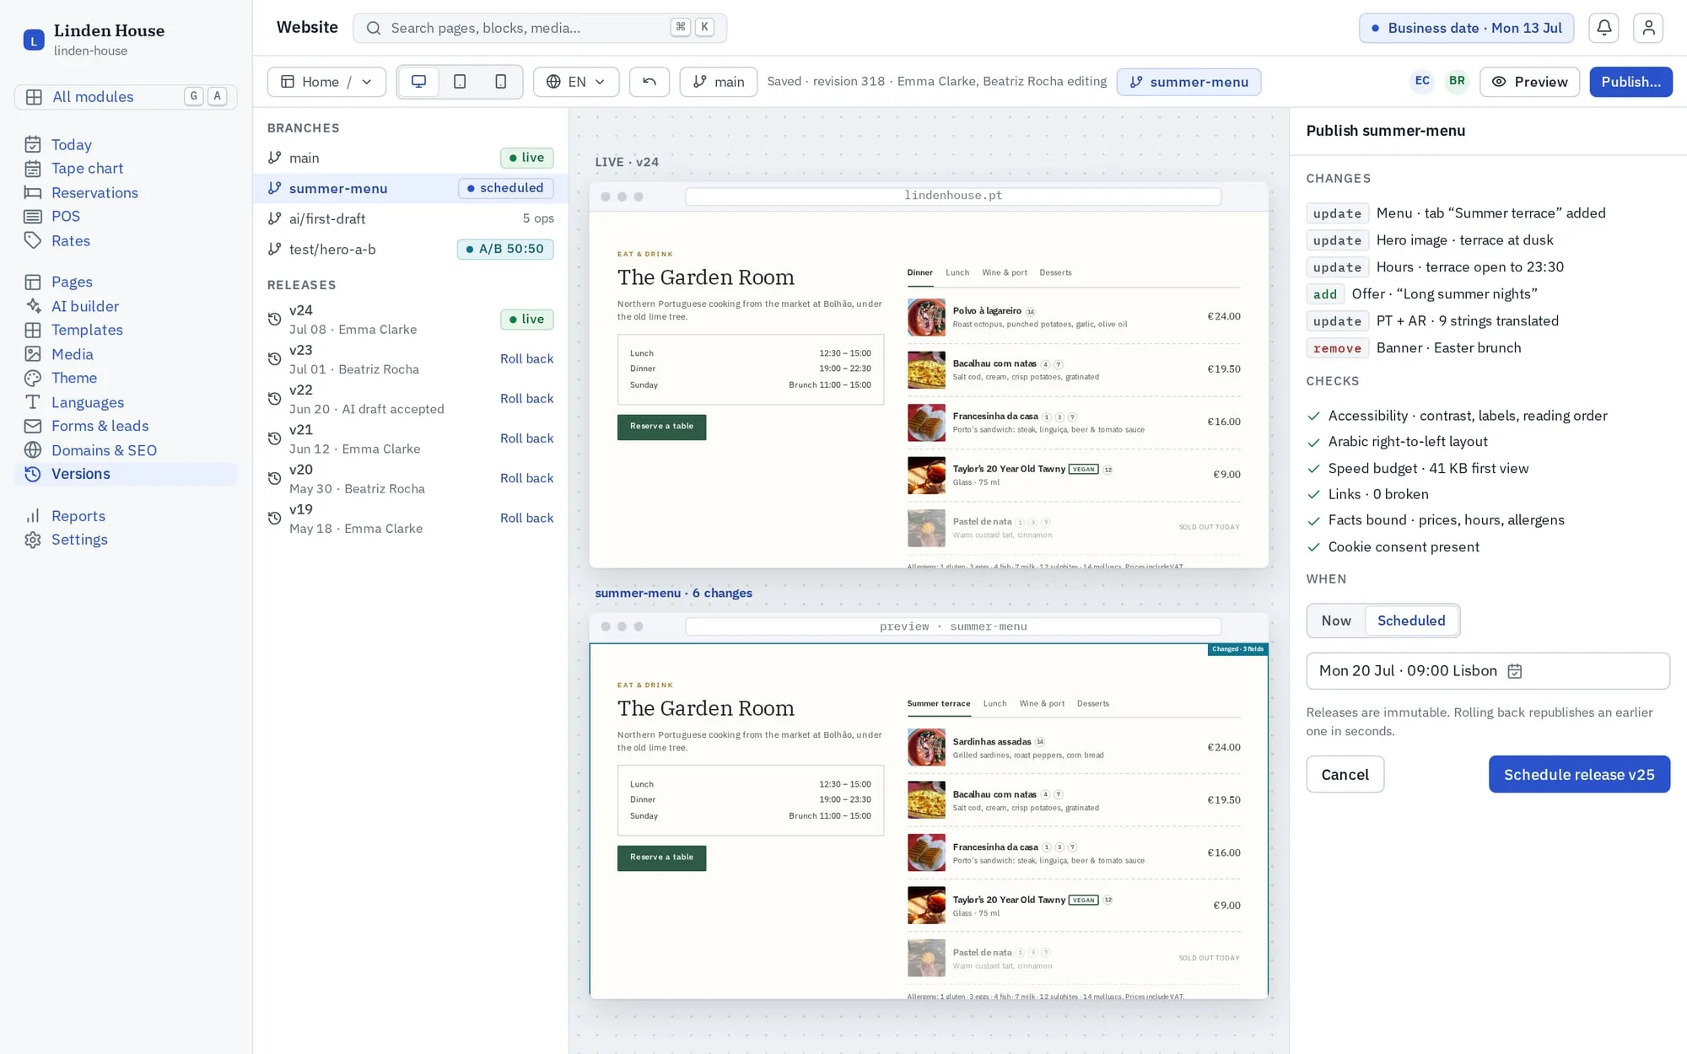The image size is (1687, 1054).
Task: Click the Languages type icon
Action: point(33,402)
